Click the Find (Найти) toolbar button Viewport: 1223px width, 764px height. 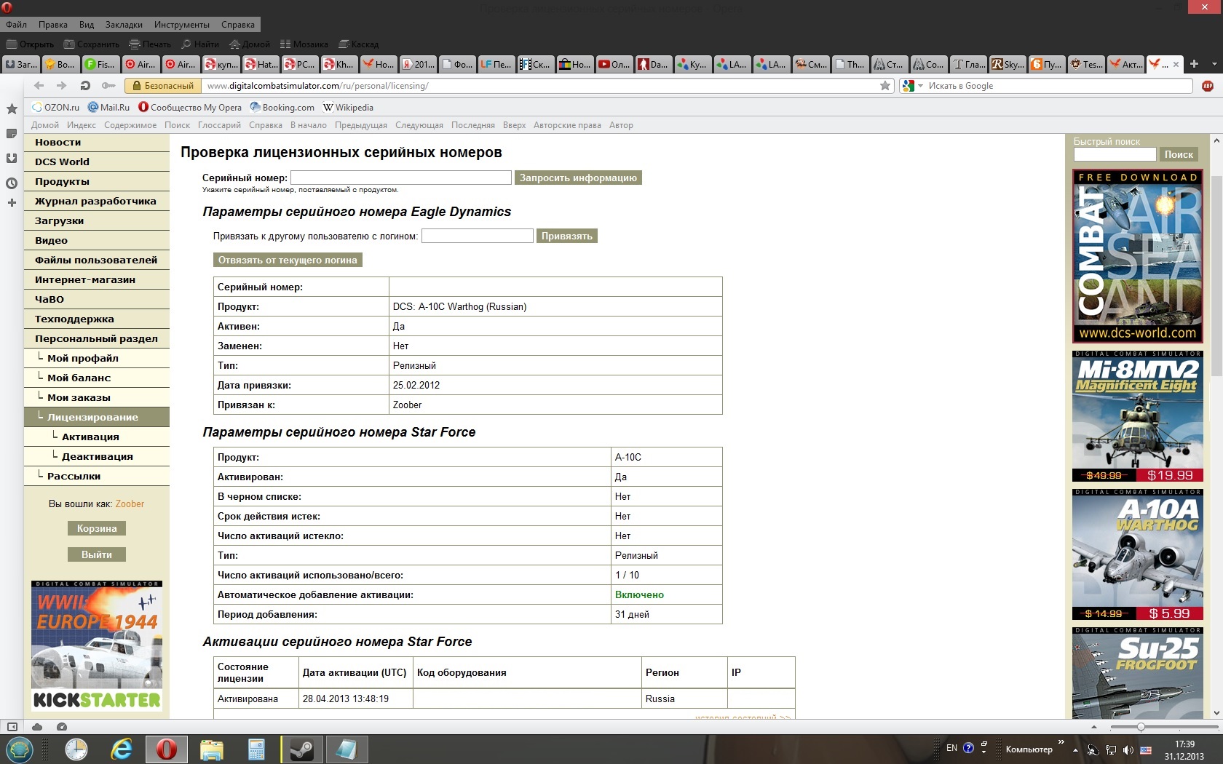pyautogui.click(x=199, y=44)
